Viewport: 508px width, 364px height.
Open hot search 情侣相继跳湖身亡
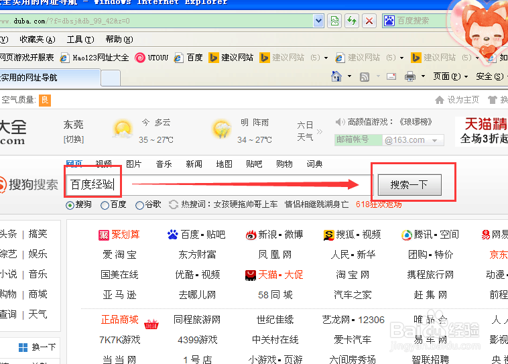click(316, 204)
